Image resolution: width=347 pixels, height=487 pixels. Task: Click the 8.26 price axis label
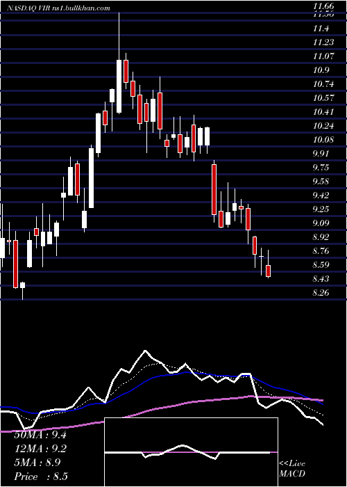tap(321, 293)
